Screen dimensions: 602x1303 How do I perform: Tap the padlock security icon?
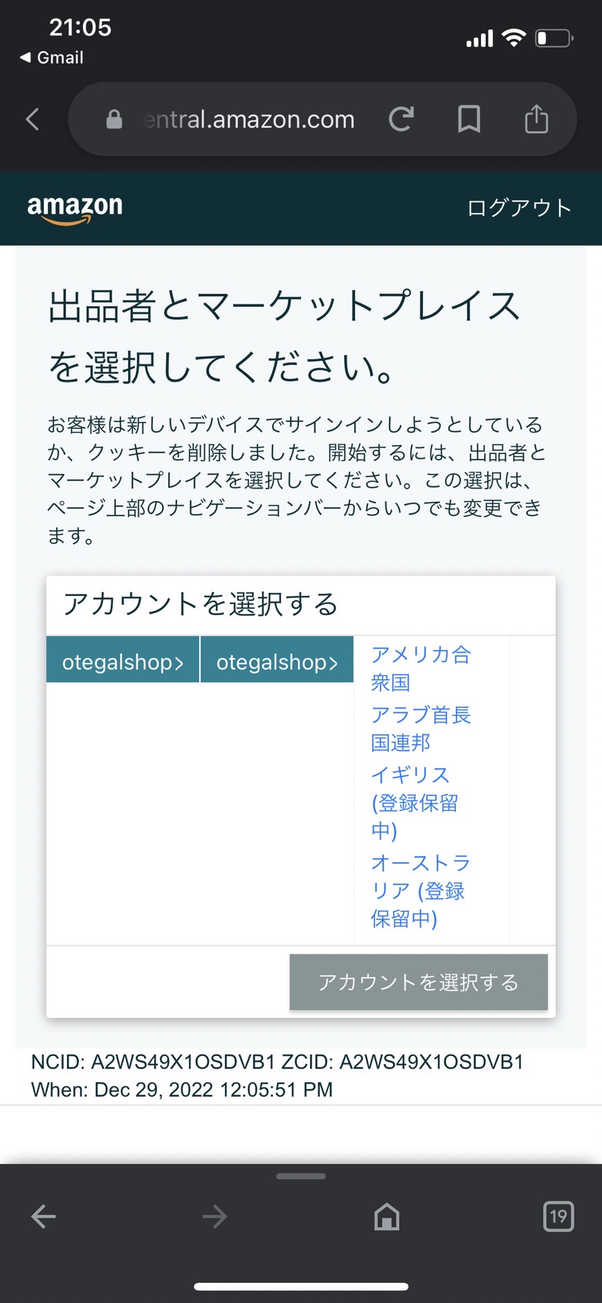coord(114,119)
